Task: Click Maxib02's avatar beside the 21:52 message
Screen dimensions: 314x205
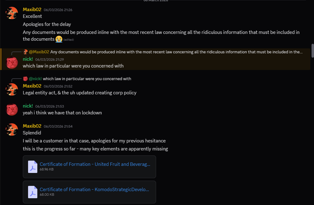Action: tap(12, 89)
